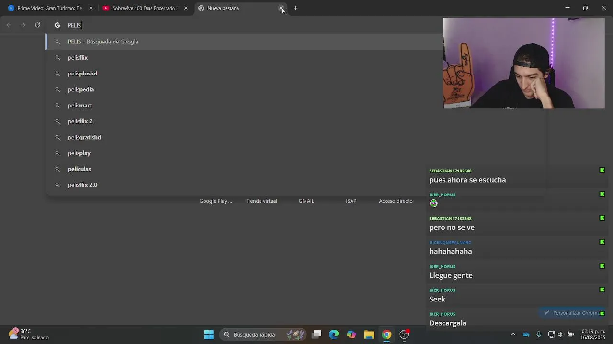Image resolution: width=613 pixels, height=344 pixels.
Task: Open OBS Studio from the taskbar
Action: (x=404, y=334)
